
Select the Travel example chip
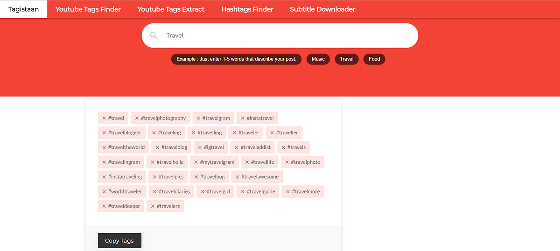[347, 59]
